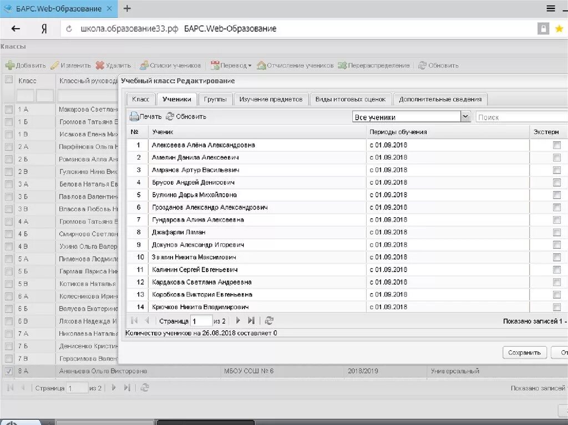Switch to the Ученики tab

177,99
